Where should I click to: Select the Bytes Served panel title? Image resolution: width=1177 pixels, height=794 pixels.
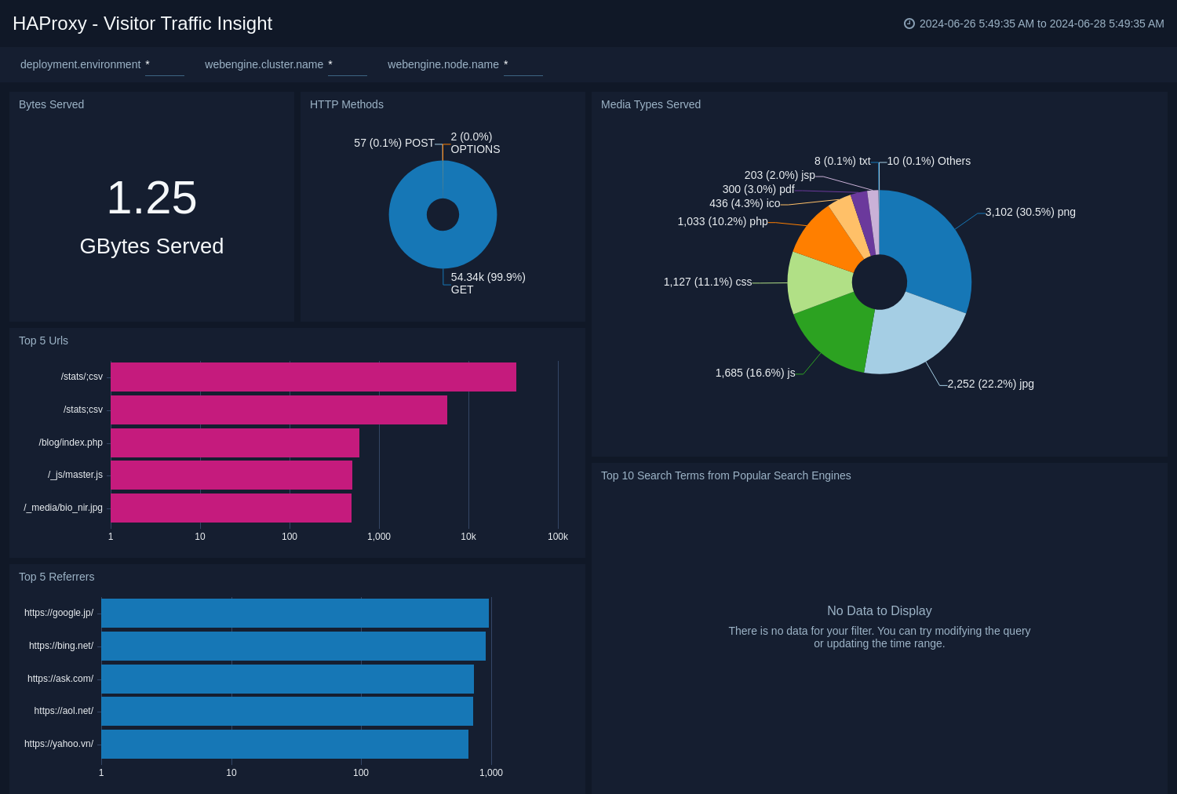tap(51, 104)
